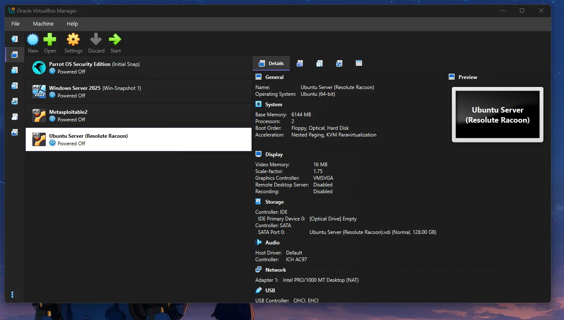The height and width of the screenshot is (320, 564).
Task: Click the 'VMSVGA' graphics controller value
Action: (x=323, y=178)
